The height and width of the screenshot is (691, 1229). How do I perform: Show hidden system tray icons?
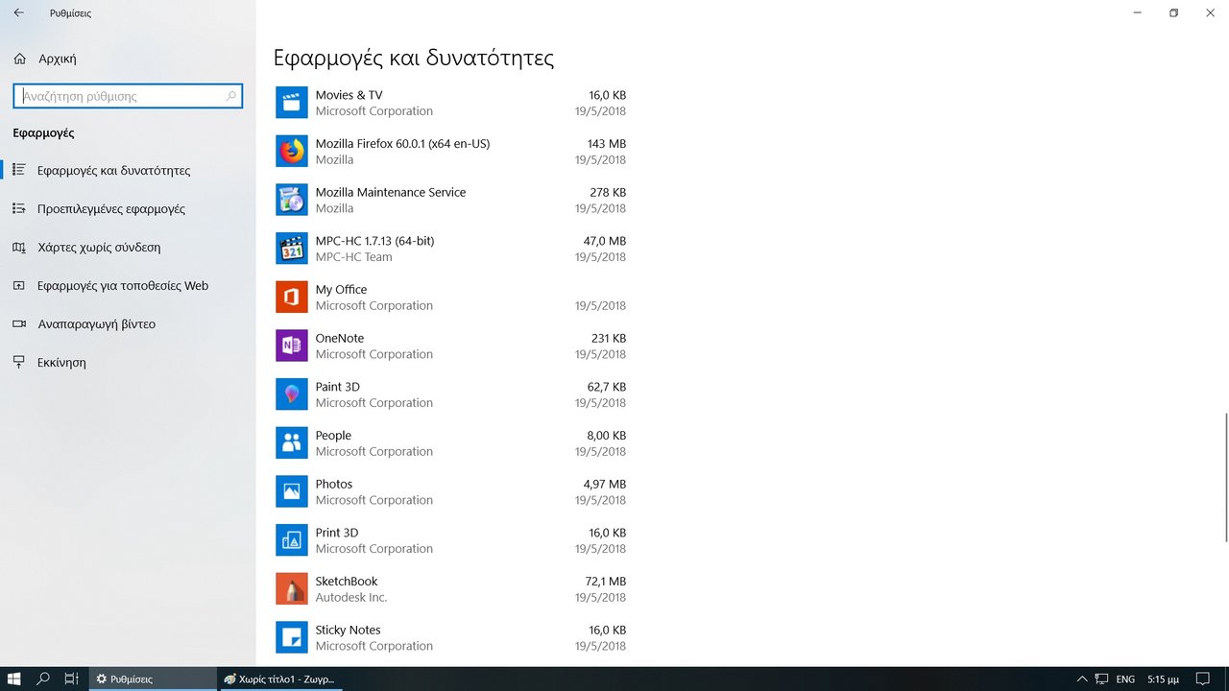coord(1082,679)
